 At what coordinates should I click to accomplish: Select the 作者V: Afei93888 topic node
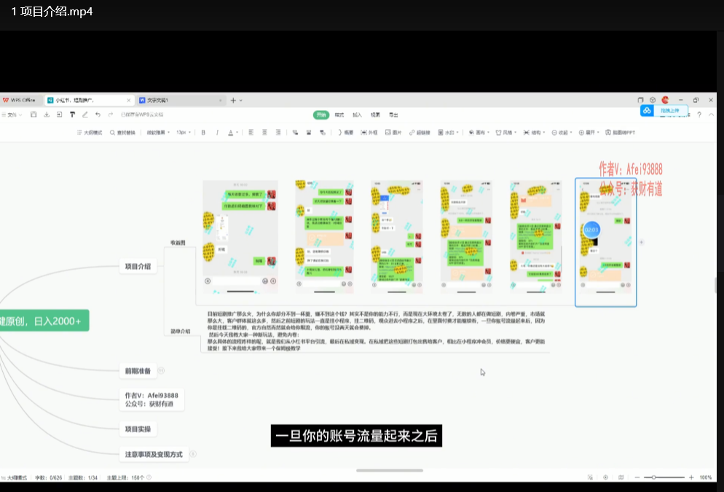pyautogui.click(x=152, y=399)
